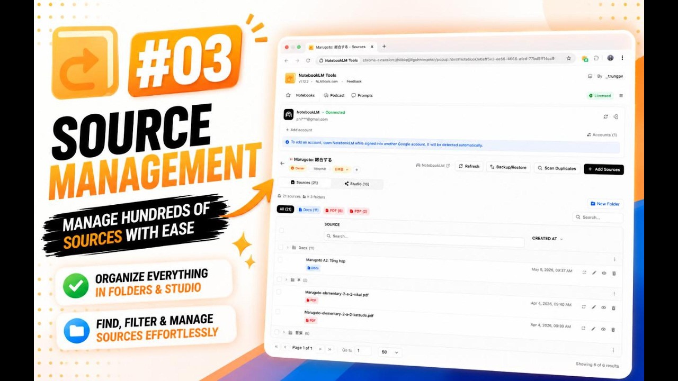Click the black Add Sources button
This screenshot has height=381, width=678.
(x=604, y=169)
